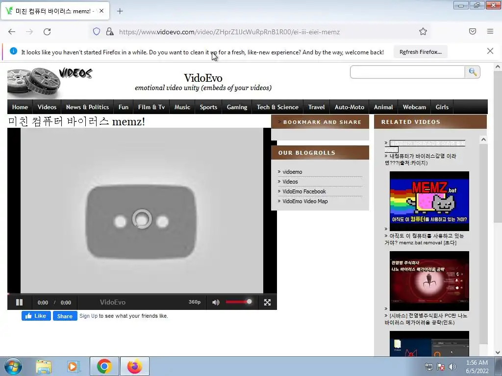The height and width of the screenshot is (376, 502).
Task: Open the MEMZ.bat Nyan cat thumbnail
Action: tap(429, 201)
